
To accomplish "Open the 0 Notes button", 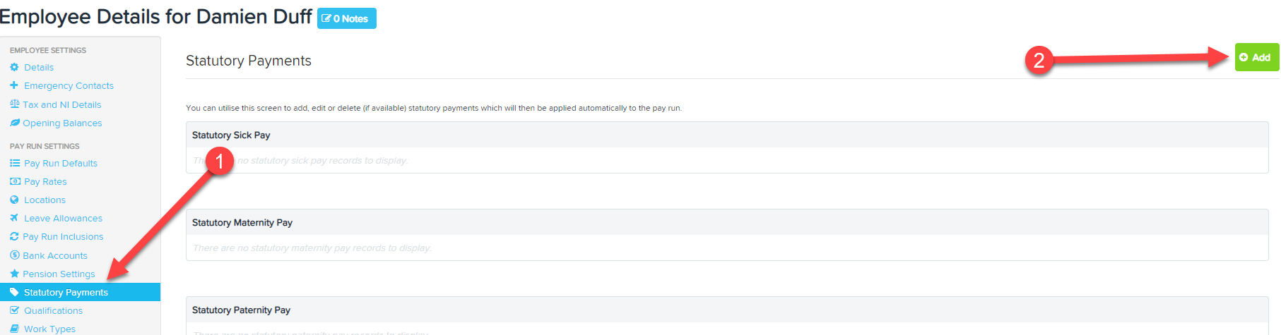I will [x=346, y=18].
